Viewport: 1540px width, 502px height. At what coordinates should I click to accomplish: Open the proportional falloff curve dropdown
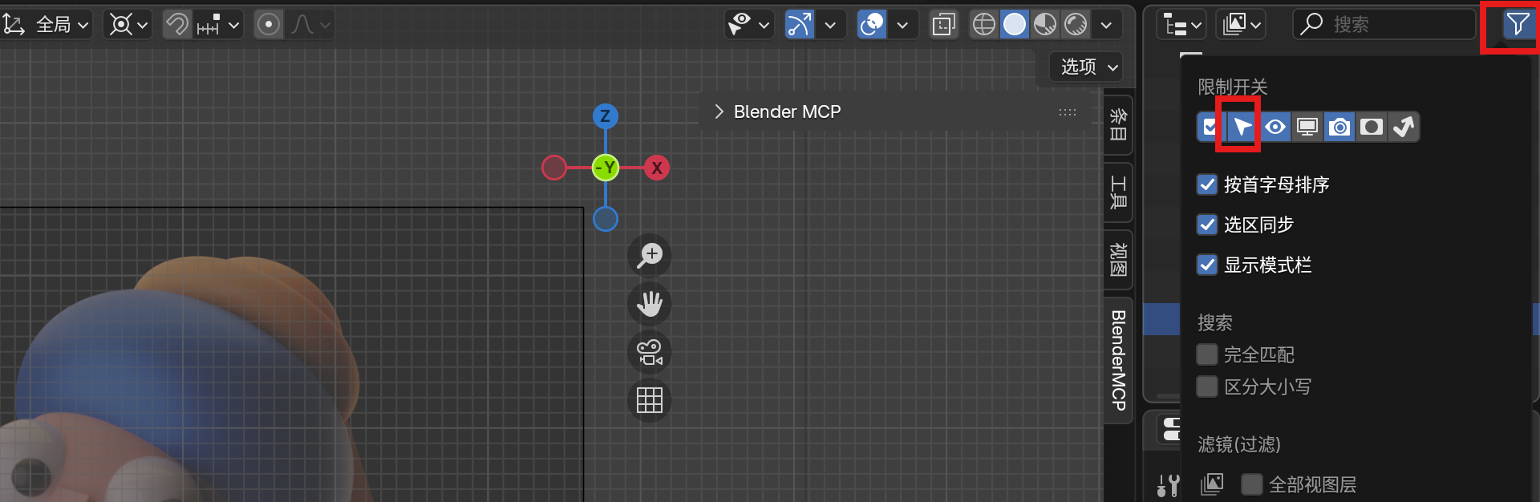point(310,25)
